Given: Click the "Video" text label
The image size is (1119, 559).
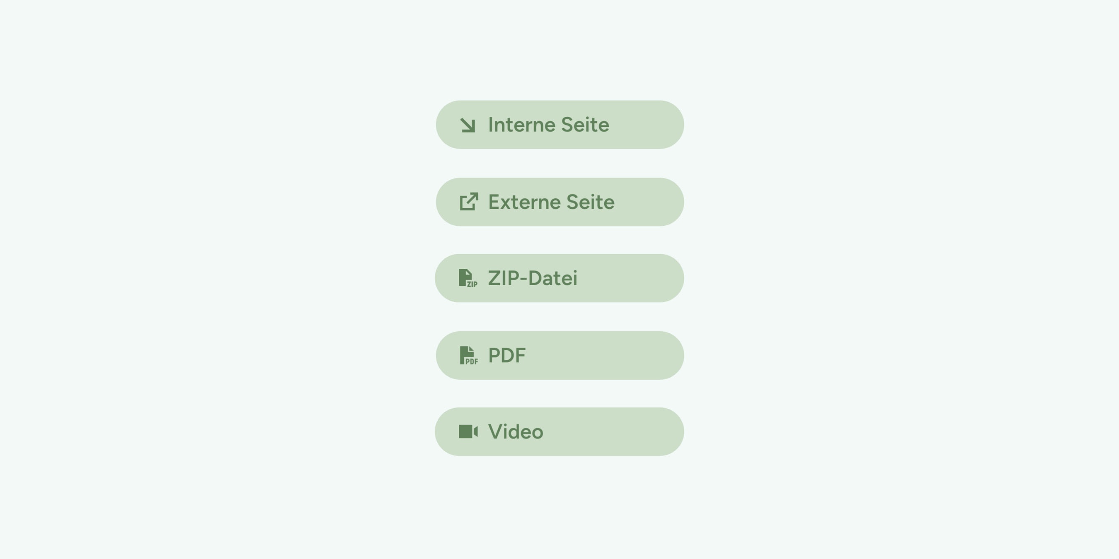Looking at the screenshot, I should click(515, 432).
